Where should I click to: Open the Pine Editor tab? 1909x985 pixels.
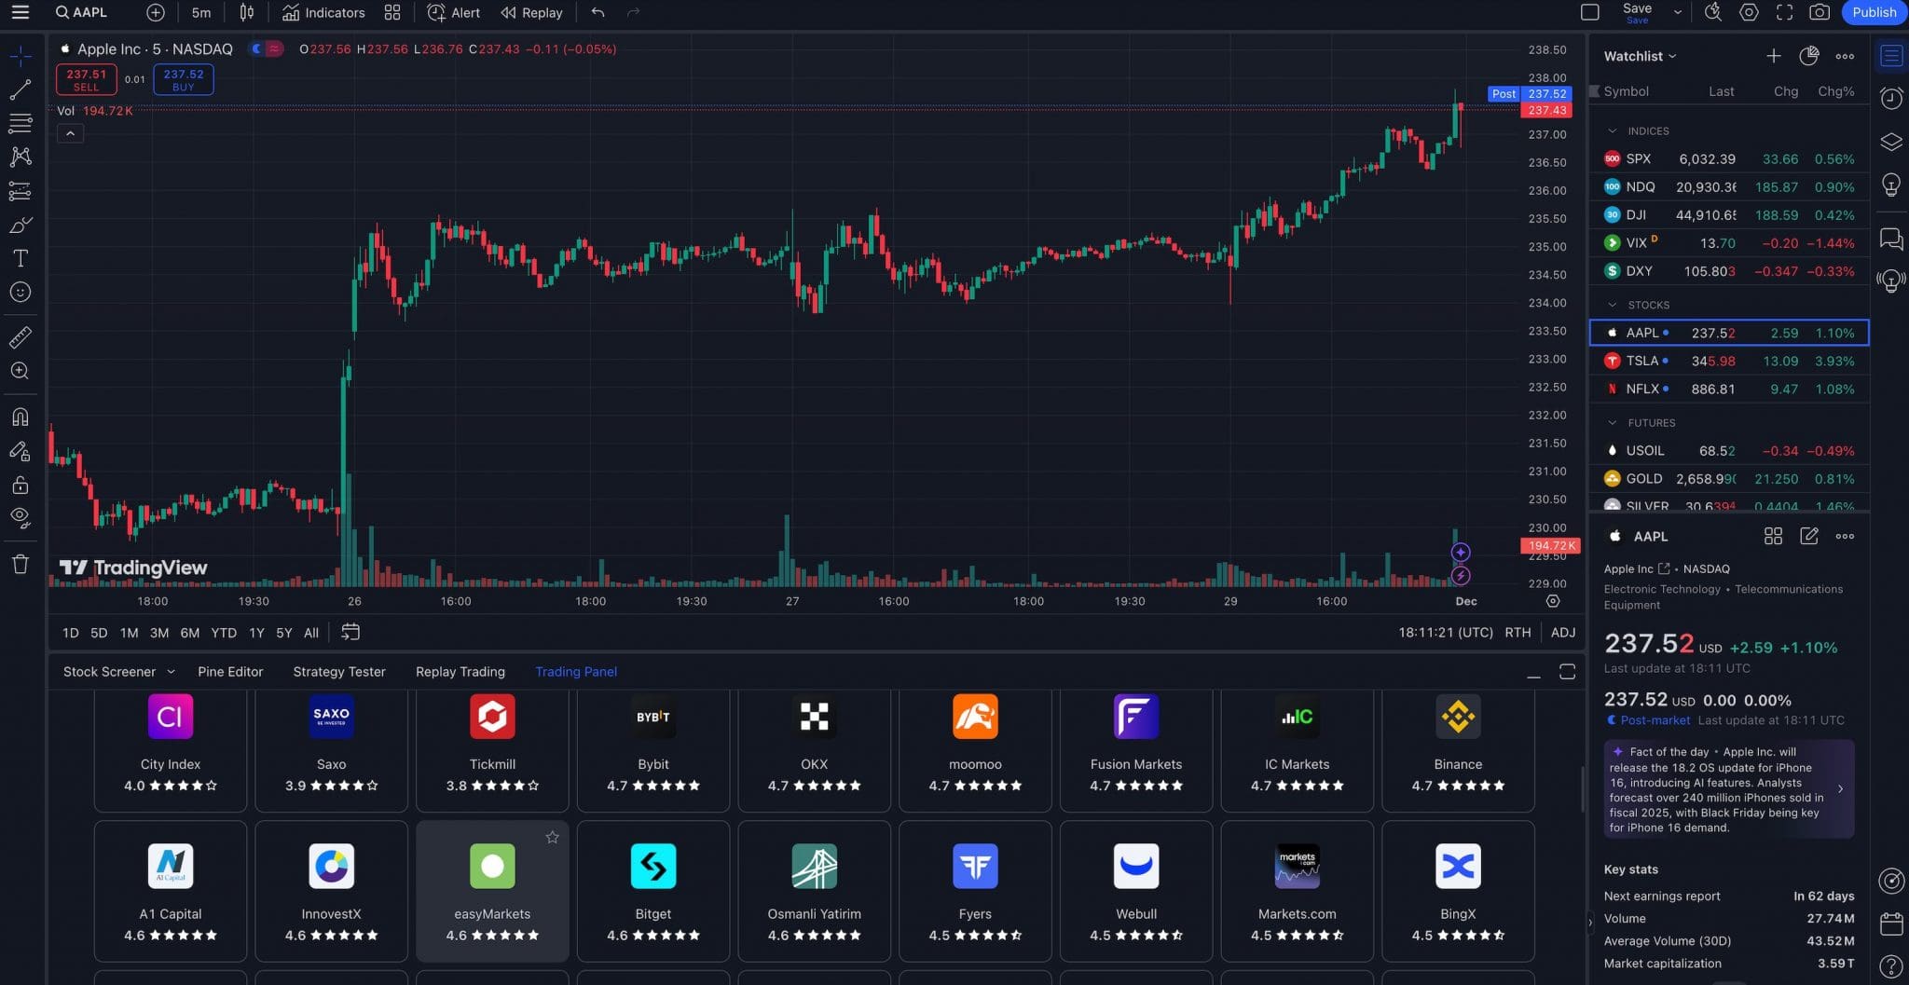230,672
